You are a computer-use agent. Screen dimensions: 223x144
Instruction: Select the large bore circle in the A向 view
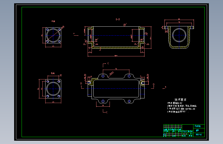[x=53, y=35]
